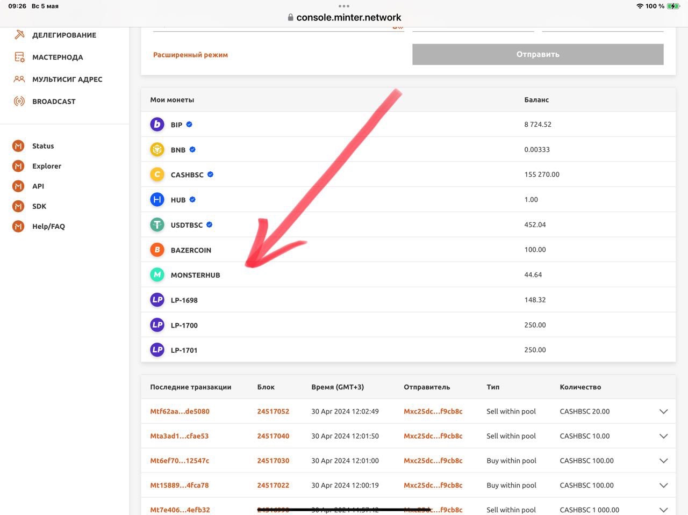Click the Minter icon beside Status
Image resolution: width=688 pixels, height=515 pixels.
[x=18, y=146]
